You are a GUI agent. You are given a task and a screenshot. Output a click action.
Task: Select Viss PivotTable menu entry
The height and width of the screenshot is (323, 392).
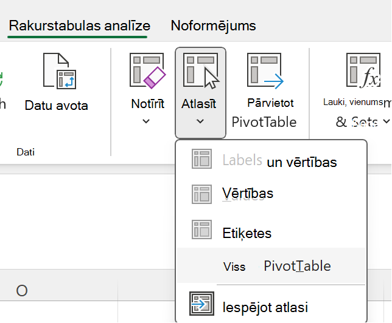[271, 266]
